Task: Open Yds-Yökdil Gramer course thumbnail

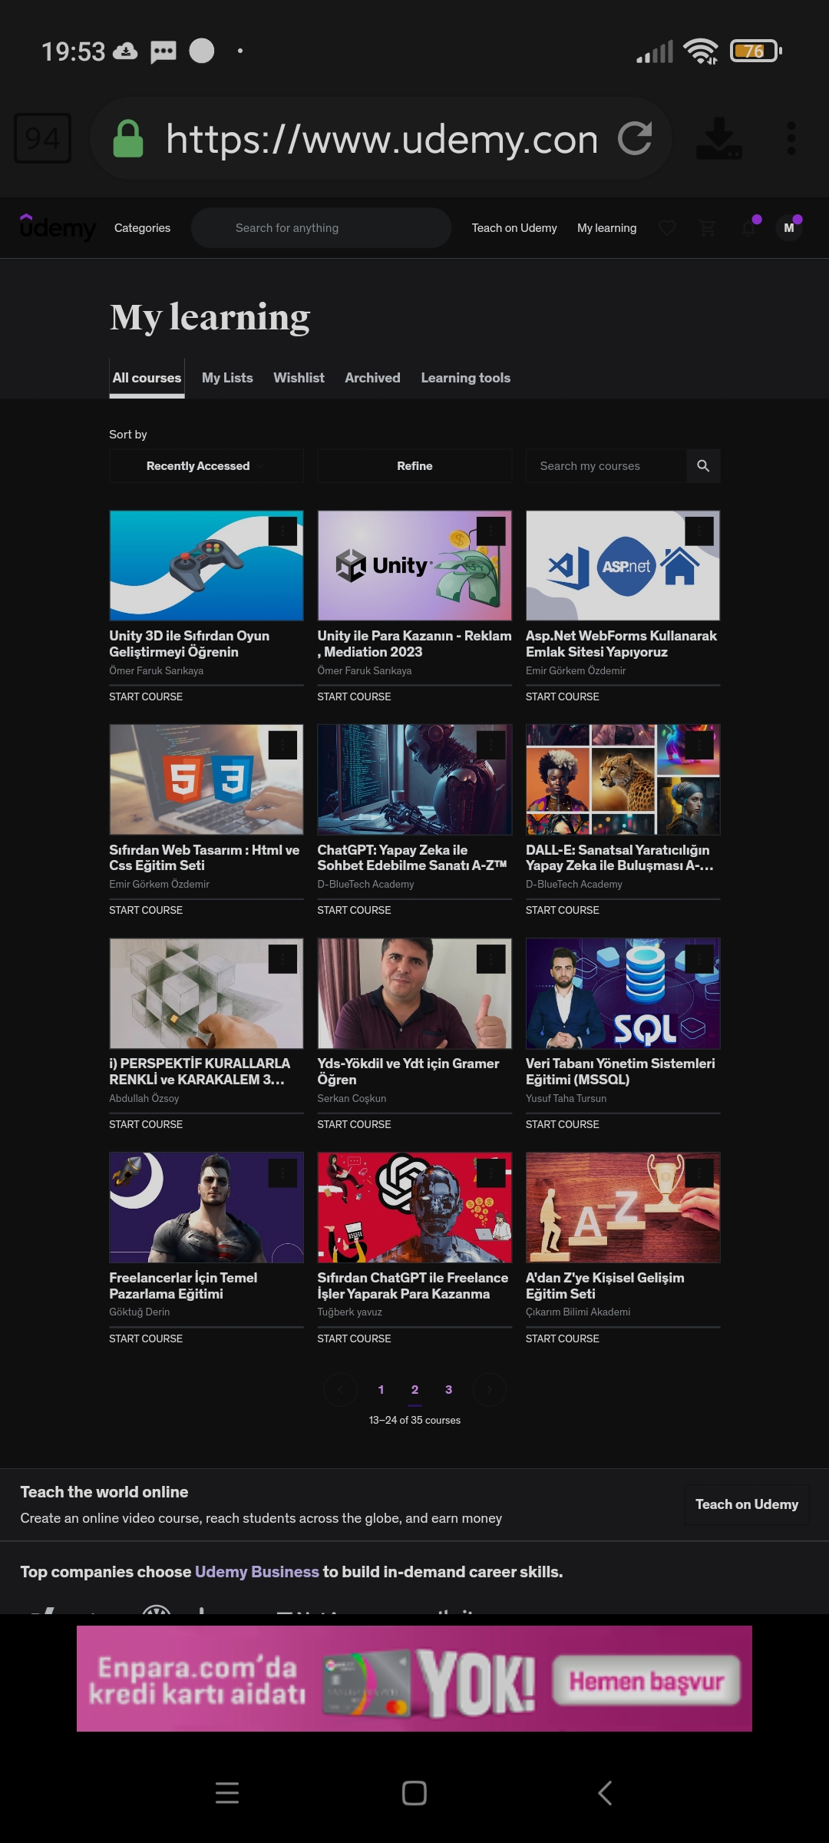Action: click(x=414, y=993)
